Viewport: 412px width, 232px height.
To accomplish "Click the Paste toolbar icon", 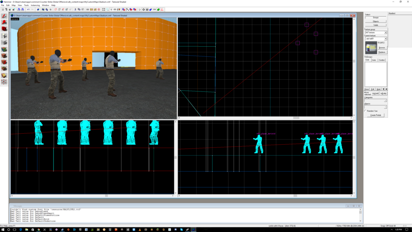I will tap(82, 10).
